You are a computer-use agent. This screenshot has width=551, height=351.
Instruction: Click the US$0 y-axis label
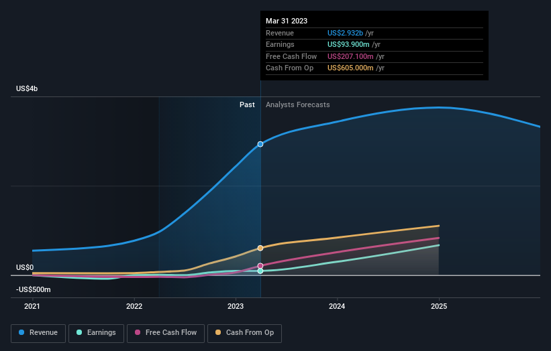[25, 267]
